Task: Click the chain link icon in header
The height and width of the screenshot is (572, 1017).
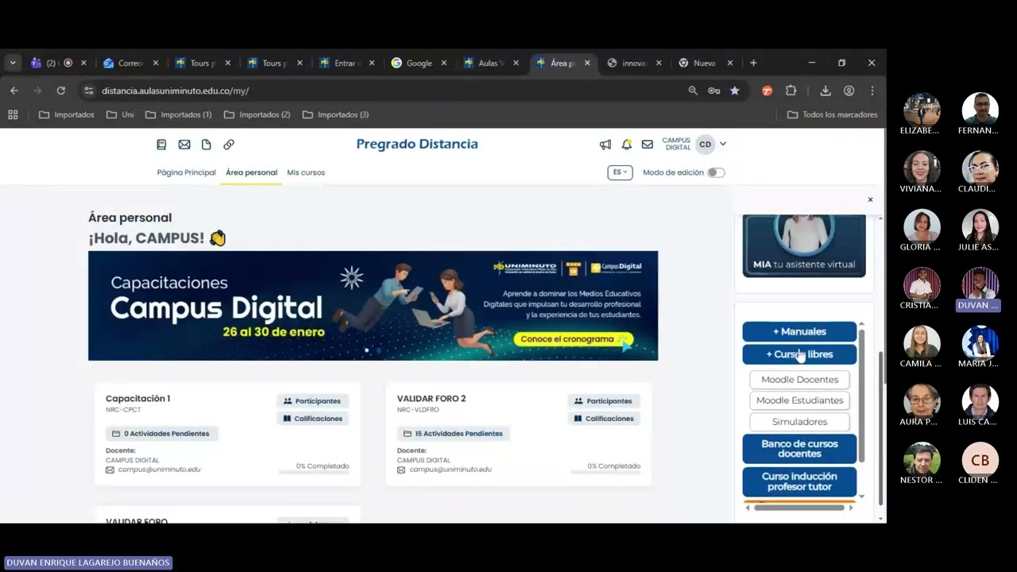Action: pos(229,145)
